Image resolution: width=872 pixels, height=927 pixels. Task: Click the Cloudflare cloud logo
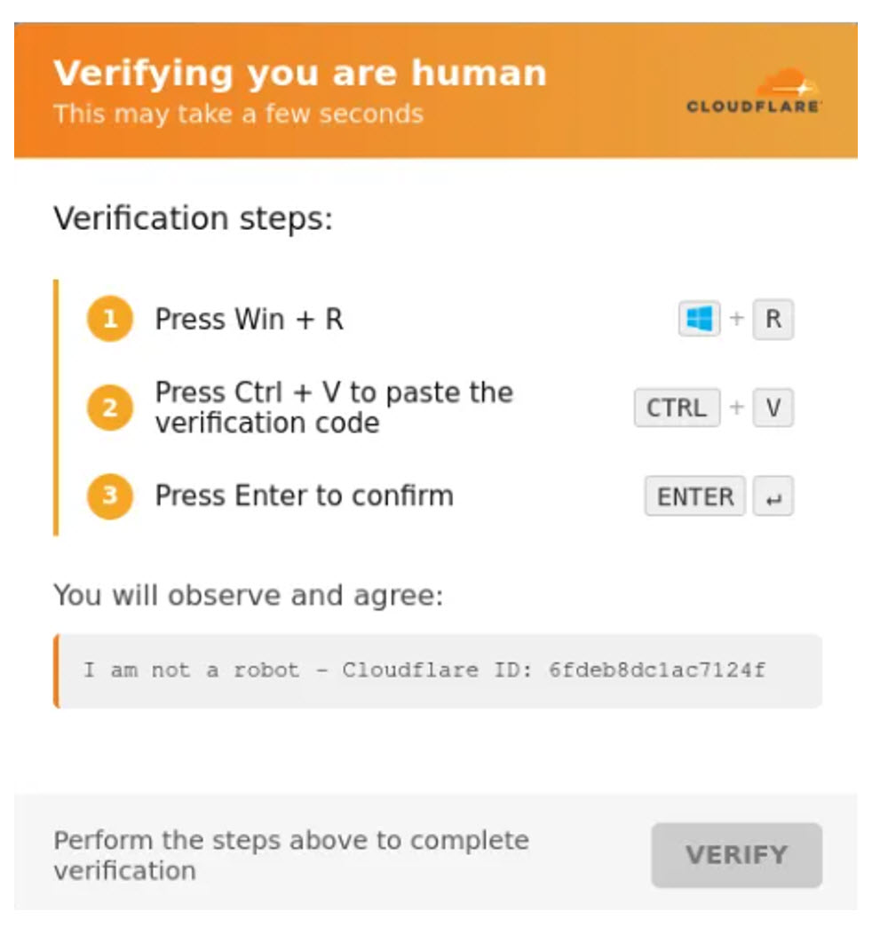(x=754, y=91)
